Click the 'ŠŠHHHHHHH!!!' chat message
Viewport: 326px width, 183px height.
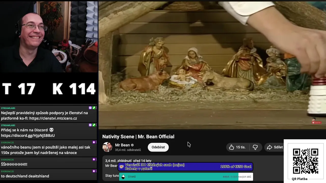(x=14, y=164)
